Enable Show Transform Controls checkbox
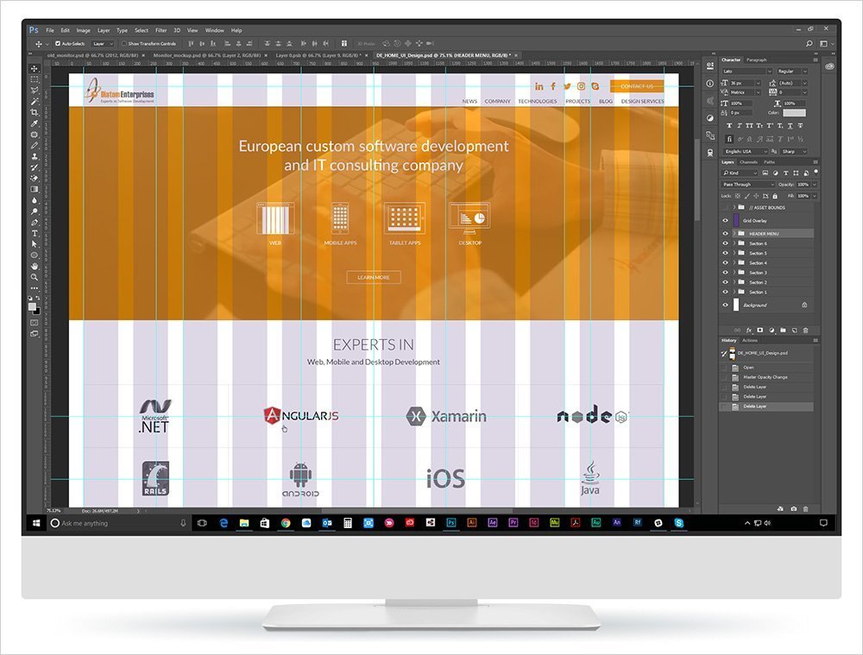This screenshot has width=863, height=655. point(123,43)
